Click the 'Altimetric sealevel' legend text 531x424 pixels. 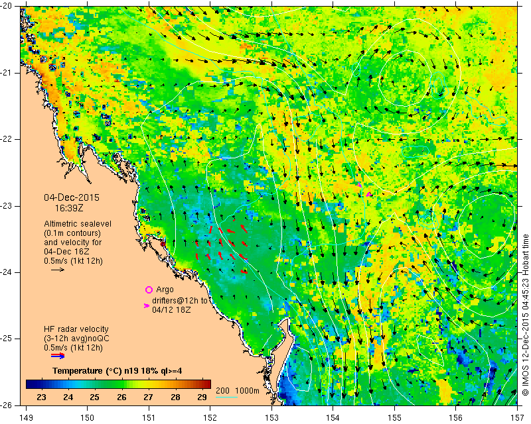(x=78, y=224)
